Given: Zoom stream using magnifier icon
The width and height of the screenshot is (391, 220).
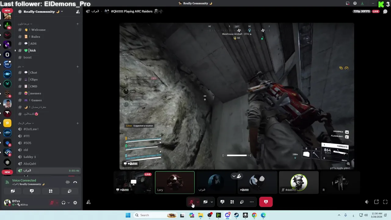Looking at the screenshot, I should (348, 164).
